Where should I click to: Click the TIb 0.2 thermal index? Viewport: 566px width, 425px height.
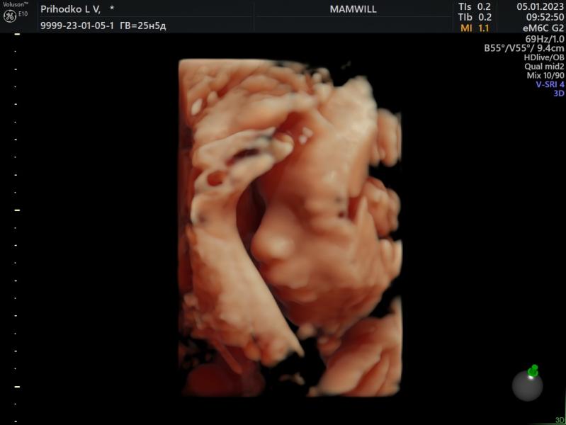point(475,17)
